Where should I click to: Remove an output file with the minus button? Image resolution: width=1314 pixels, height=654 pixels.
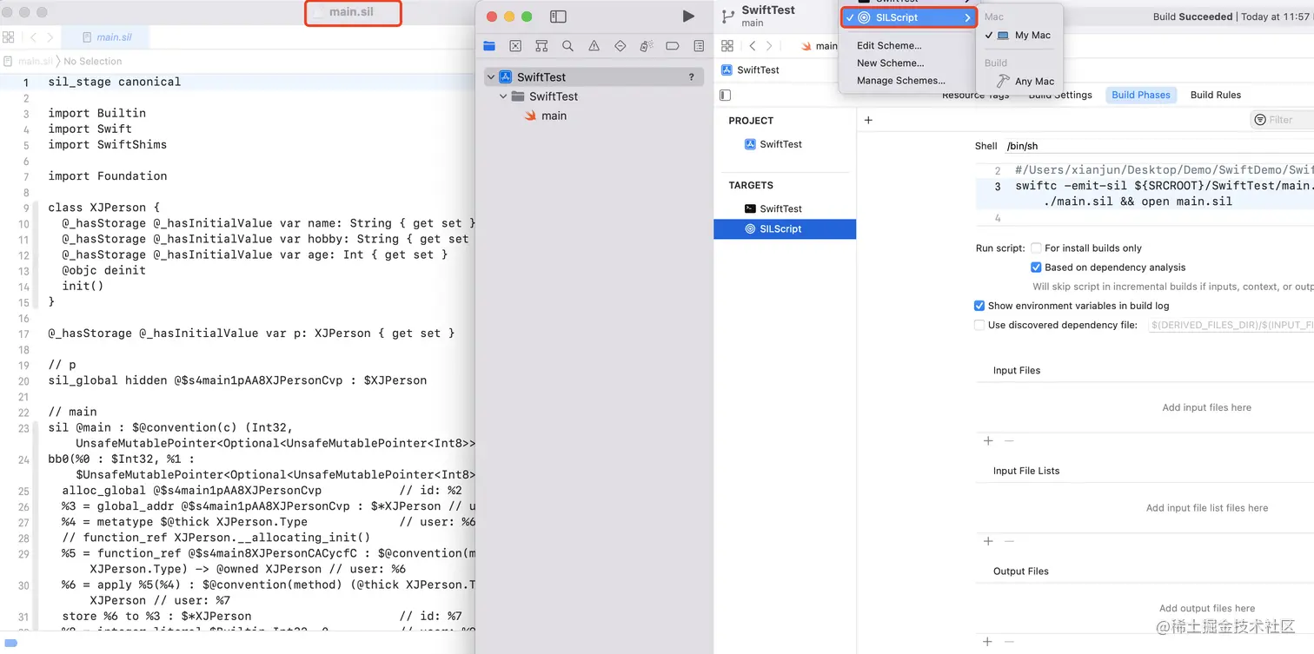[1009, 642]
